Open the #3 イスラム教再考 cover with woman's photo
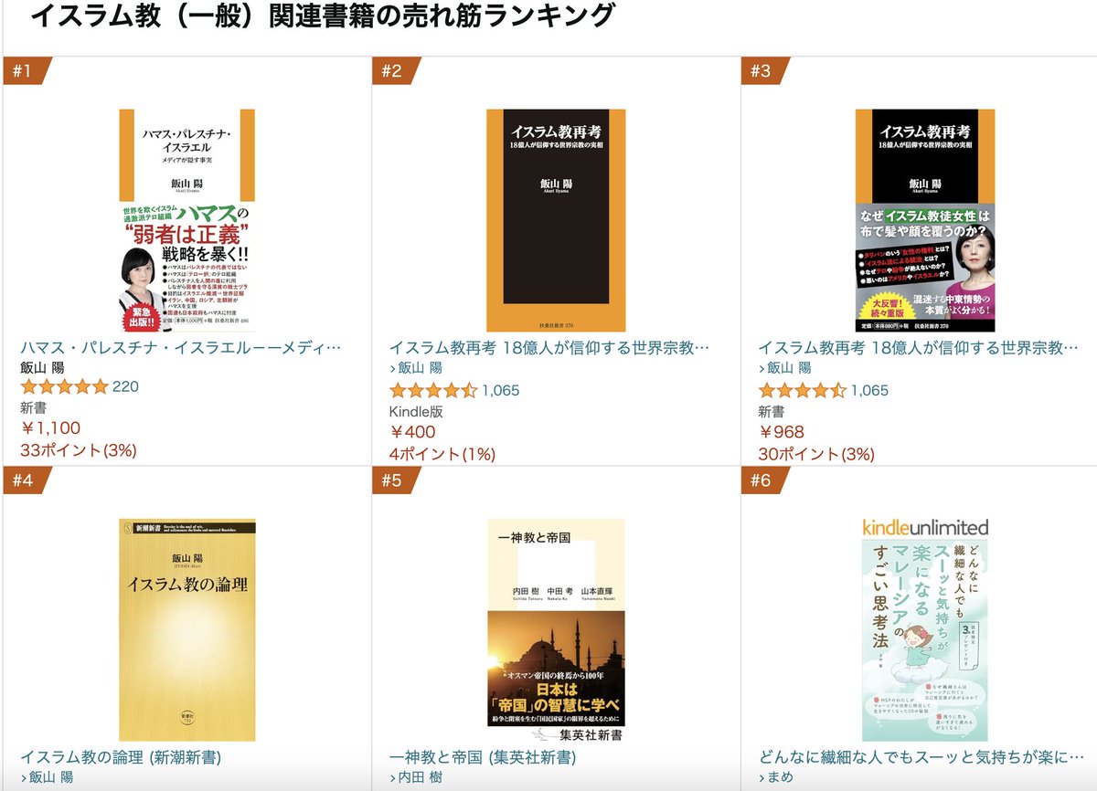Image resolution: width=1097 pixels, height=791 pixels. pyautogui.click(x=924, y=220)
